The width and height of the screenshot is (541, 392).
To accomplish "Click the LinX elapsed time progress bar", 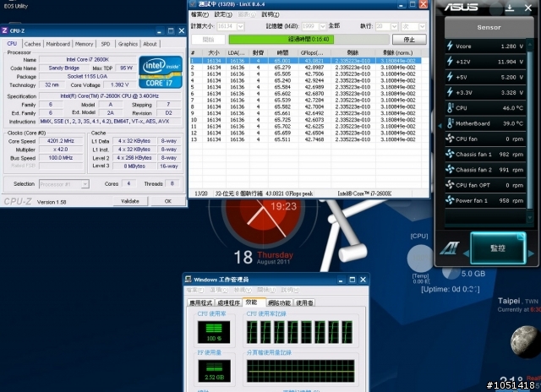I will [x=309, y=40].
